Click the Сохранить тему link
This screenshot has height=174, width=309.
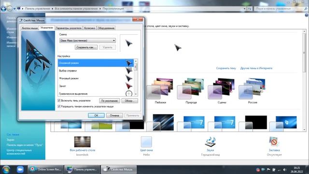(x=226, y=68)
